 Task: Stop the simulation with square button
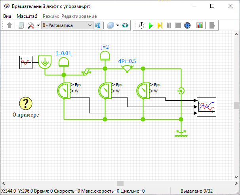[x=178, y=25]
